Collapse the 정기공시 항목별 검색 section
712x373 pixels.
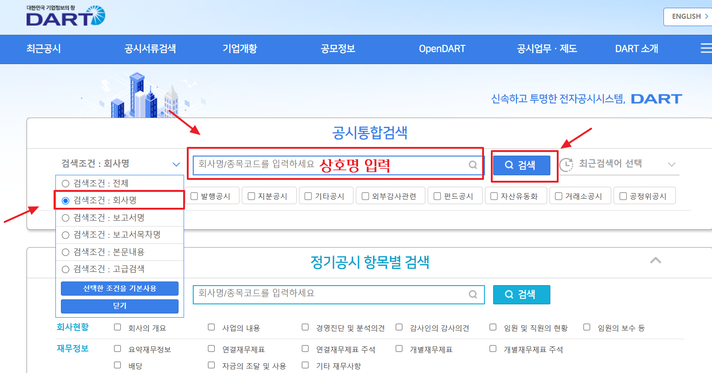(656, 260)
